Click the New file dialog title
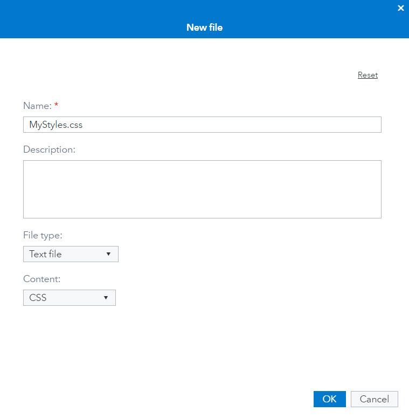 [x=204, y=28]
